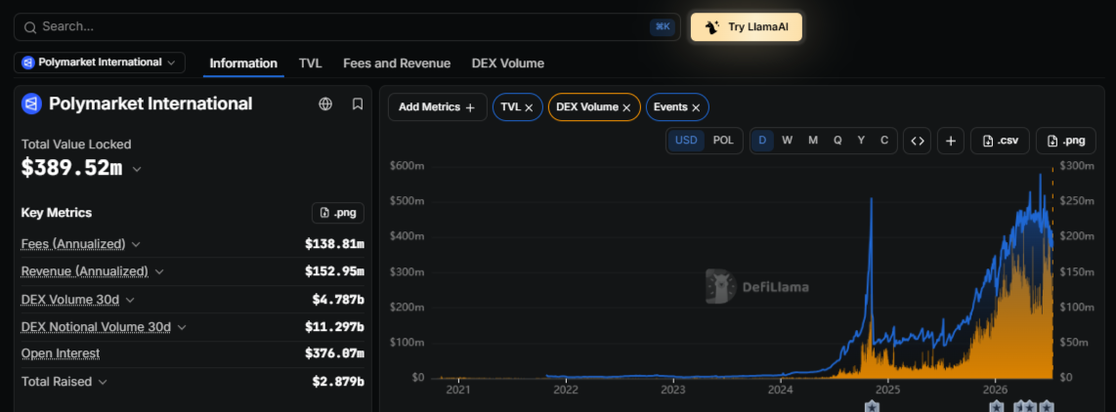Click the 2024 label on the x-axis
The height and width of the screenshot is (412, 1116).
tap(781, 390)
